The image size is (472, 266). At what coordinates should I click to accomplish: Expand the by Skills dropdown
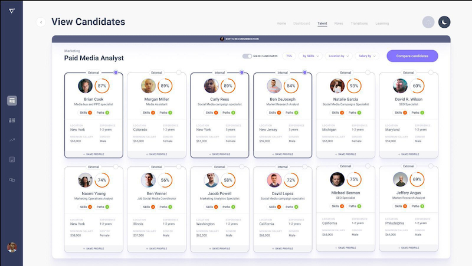click(x=310, y=56)
